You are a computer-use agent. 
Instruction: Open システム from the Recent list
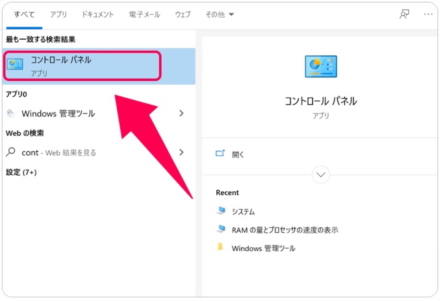coord(243,212)
